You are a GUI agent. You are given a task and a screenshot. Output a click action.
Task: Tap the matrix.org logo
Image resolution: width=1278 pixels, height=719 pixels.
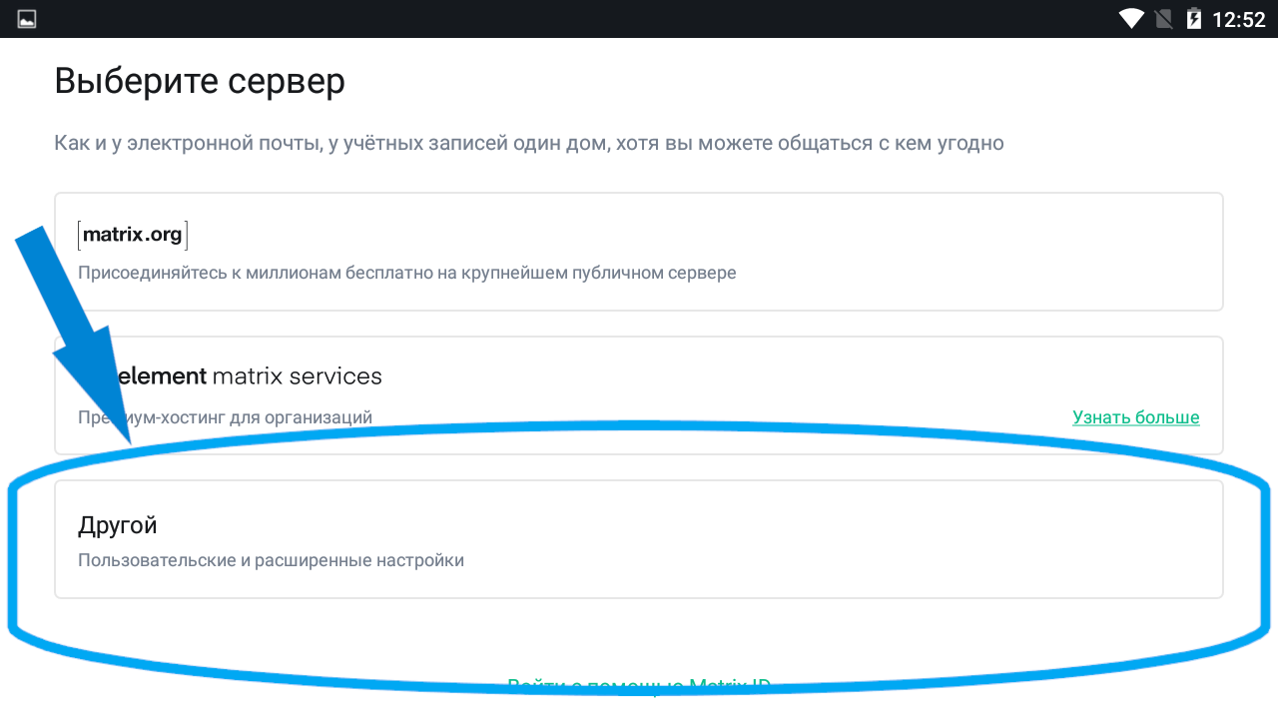(132, 235)
